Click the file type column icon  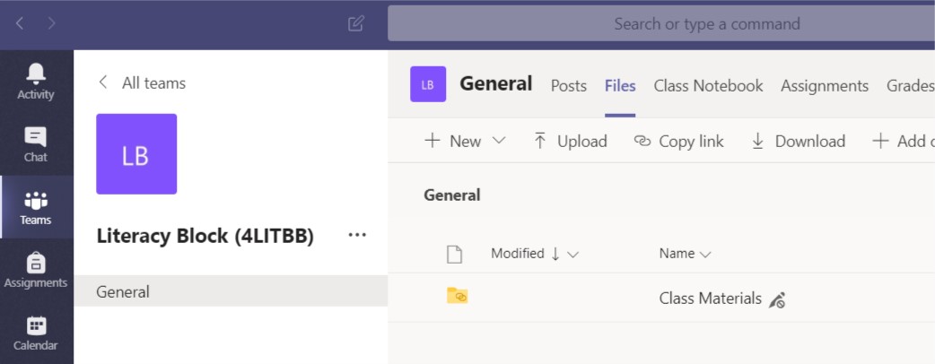point(454,255)
